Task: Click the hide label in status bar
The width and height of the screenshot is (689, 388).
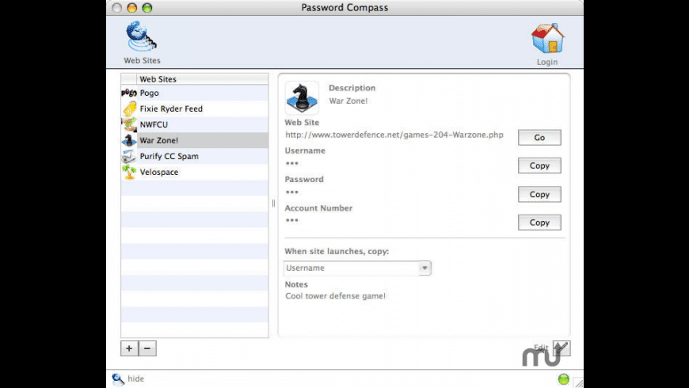Action: coord(135,378)
